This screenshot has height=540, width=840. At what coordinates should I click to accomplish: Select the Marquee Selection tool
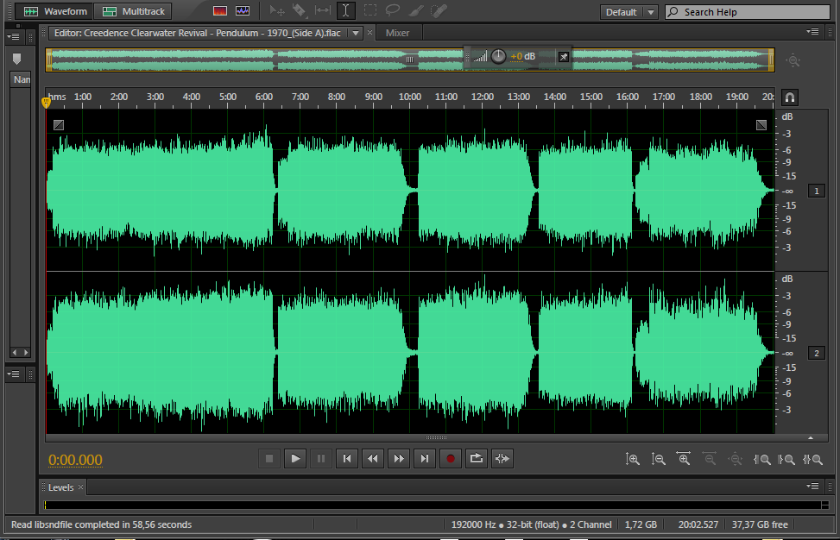click(x=369, y=10)
